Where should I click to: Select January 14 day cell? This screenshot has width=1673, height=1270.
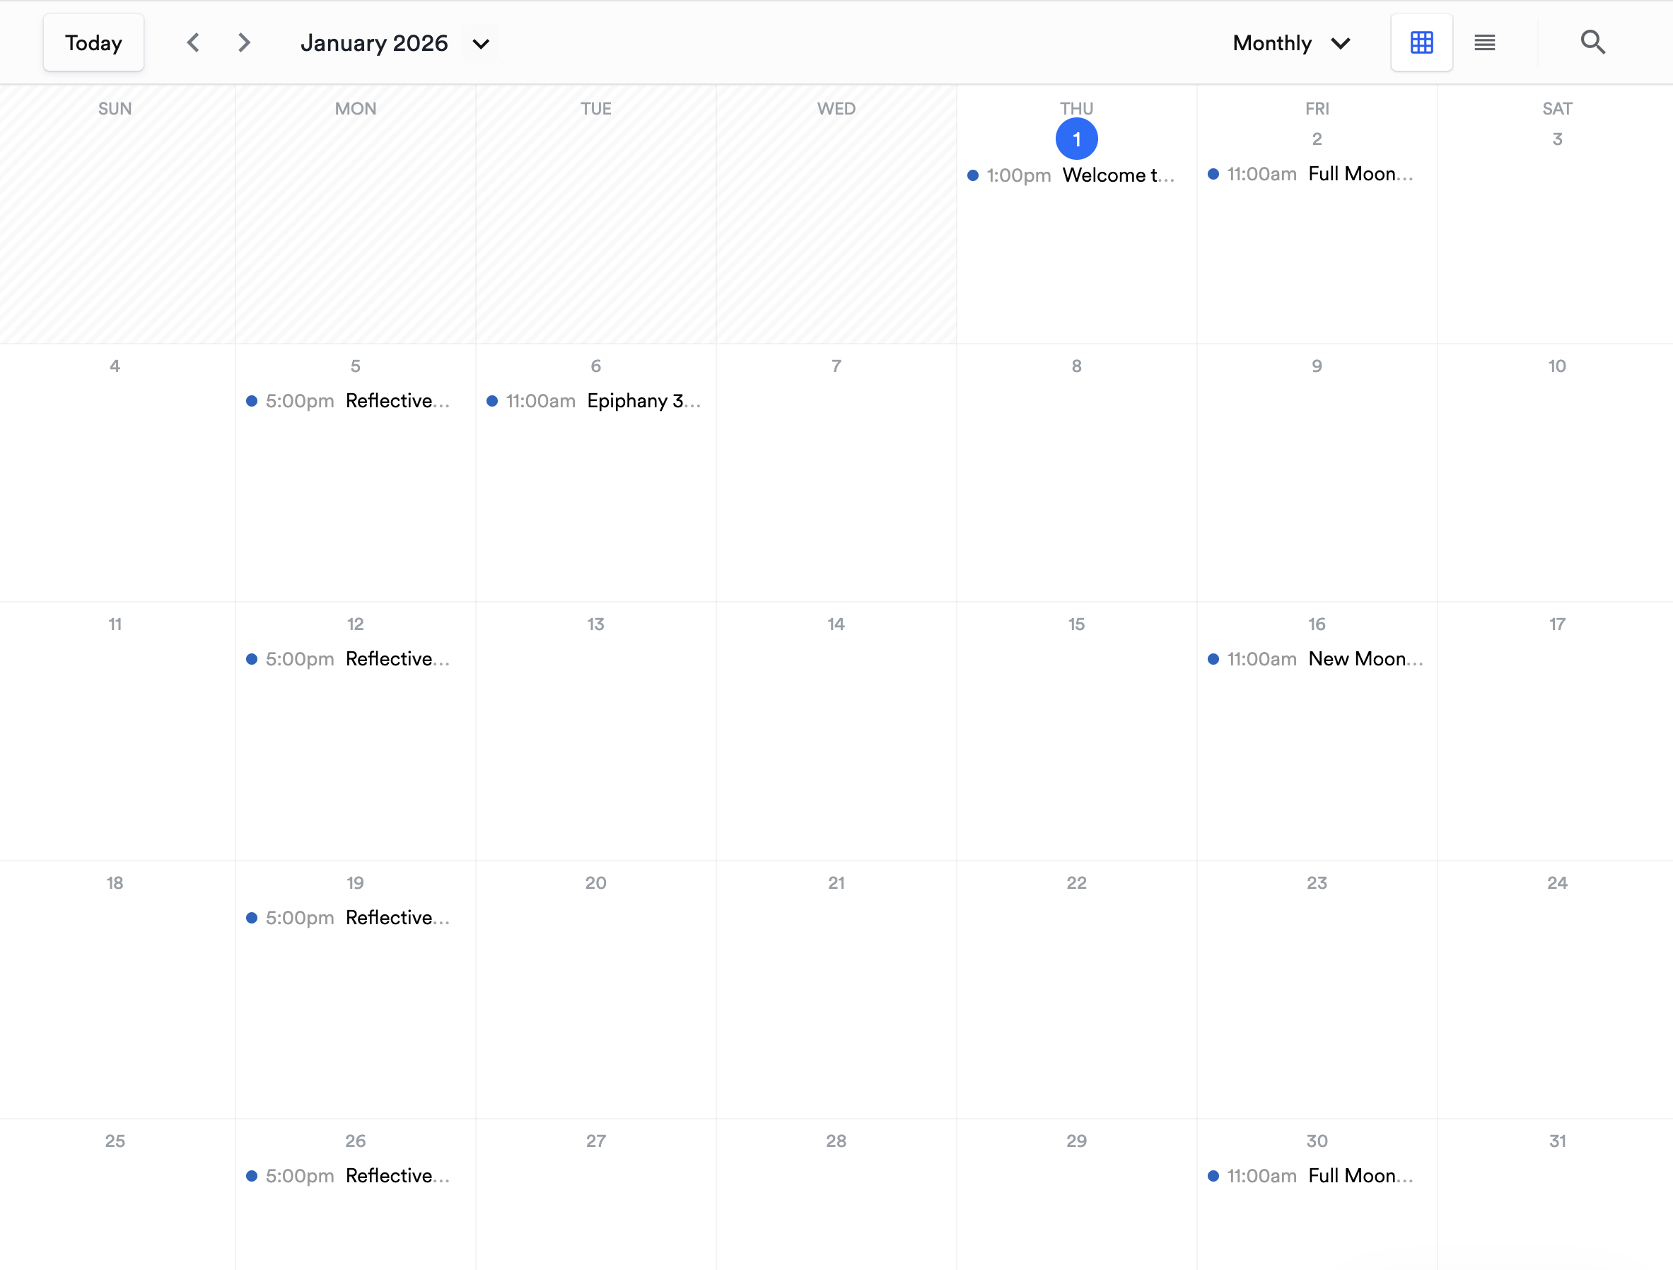tap(836, 741)
